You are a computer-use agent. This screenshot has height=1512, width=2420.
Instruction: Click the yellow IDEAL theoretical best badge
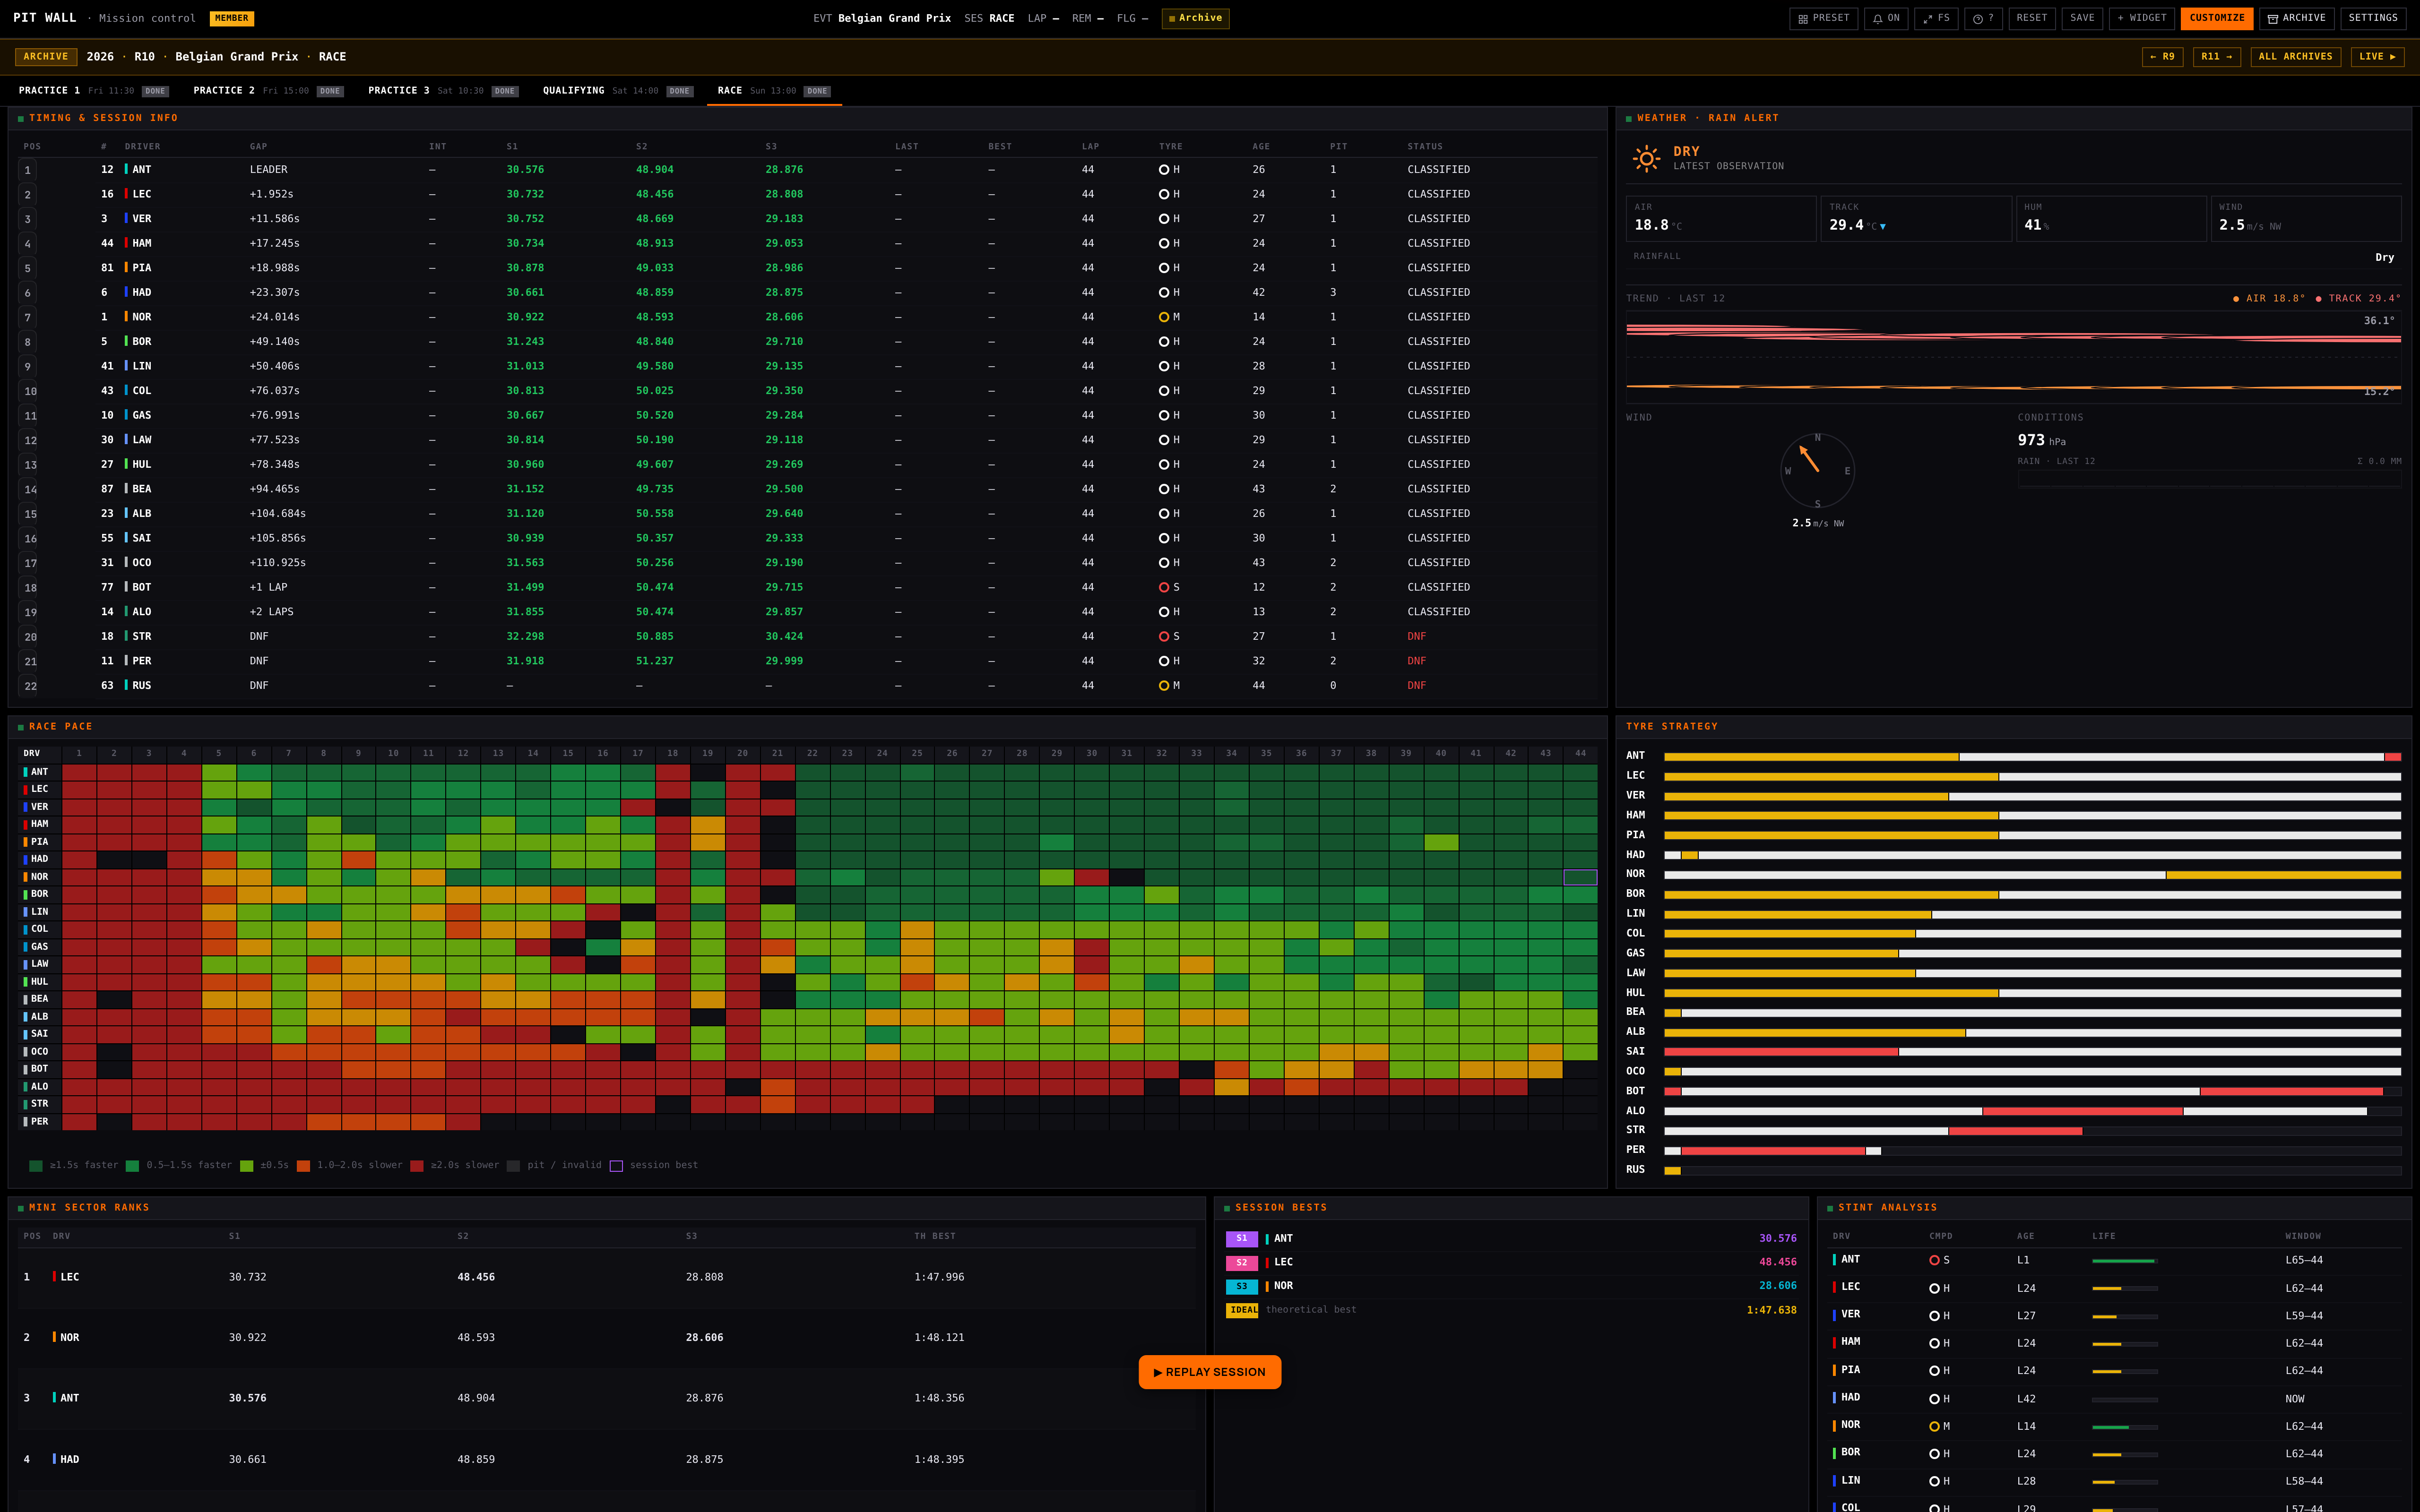pyautogui.click(x=1242, y=1310)
